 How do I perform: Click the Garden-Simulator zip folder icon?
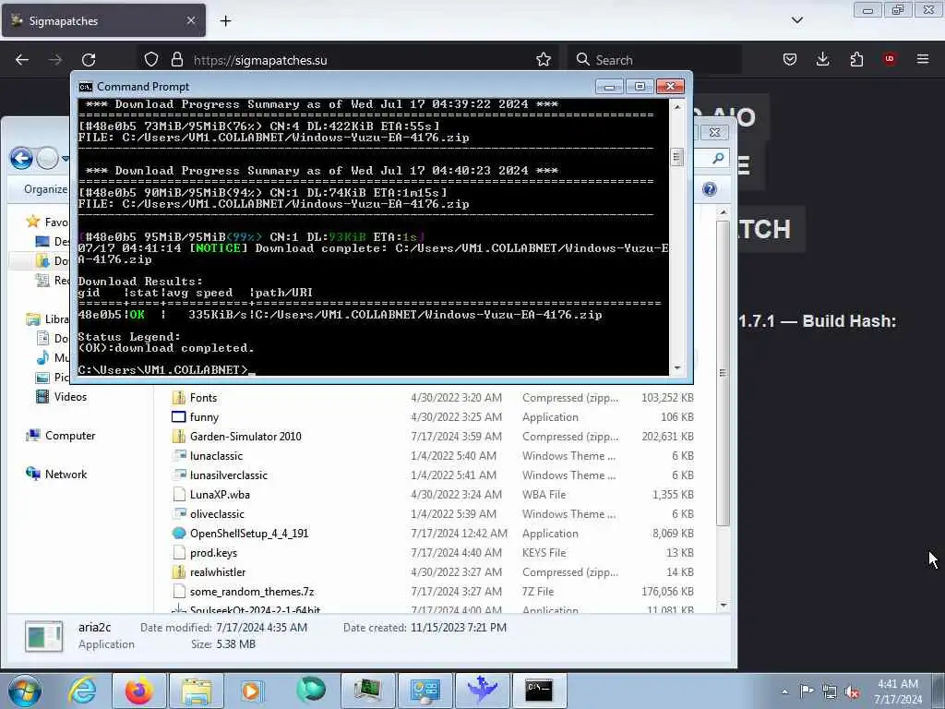point(179,436)
